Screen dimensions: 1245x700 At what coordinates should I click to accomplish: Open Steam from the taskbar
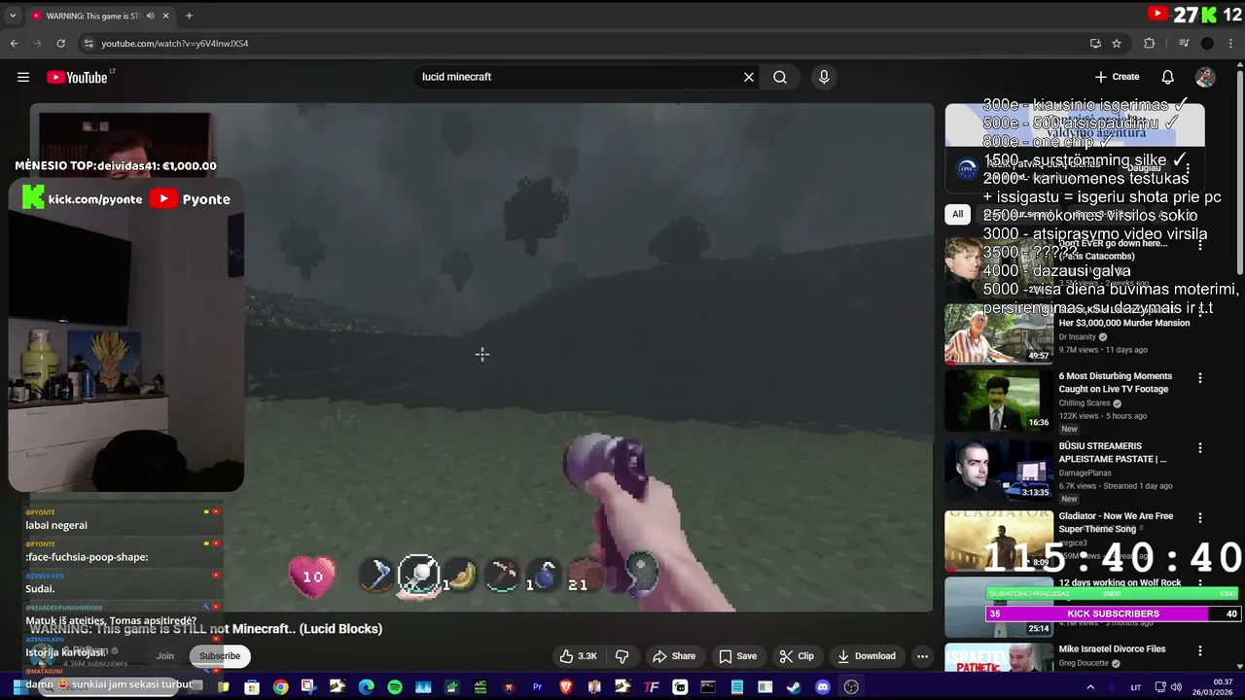[x=794, y=687]
